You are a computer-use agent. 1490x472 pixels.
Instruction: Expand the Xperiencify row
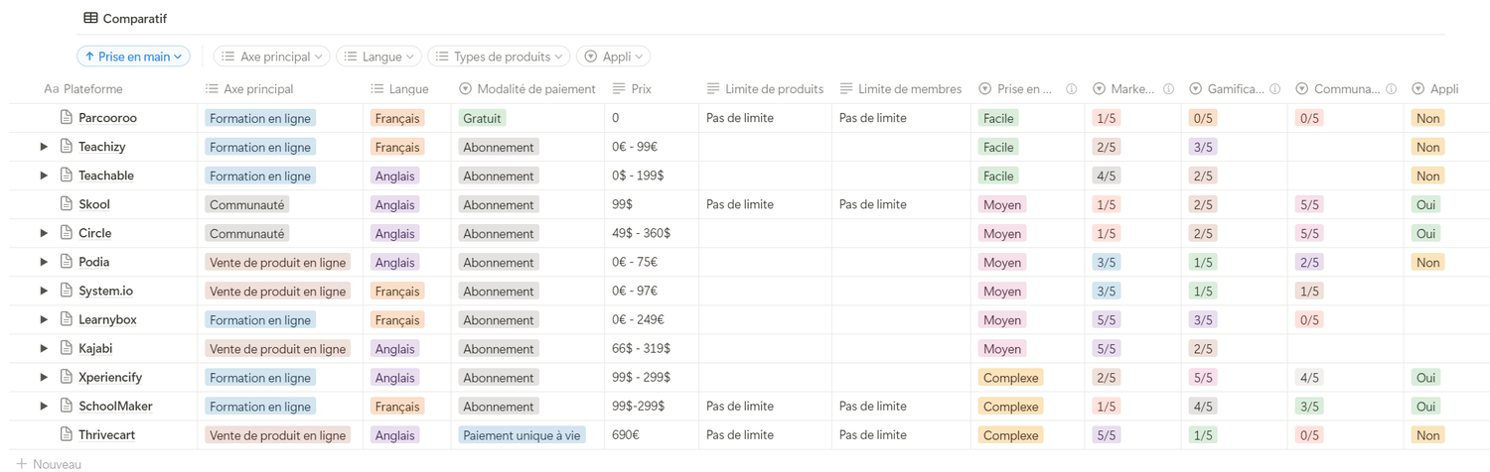tap(44, 377)
